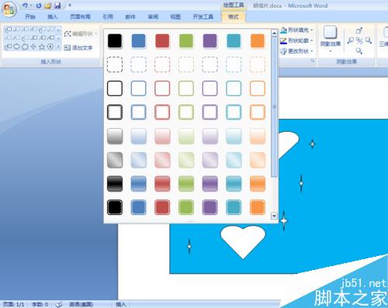
Task: Expand the Undo history dropdown arrow
Action: 31,5
